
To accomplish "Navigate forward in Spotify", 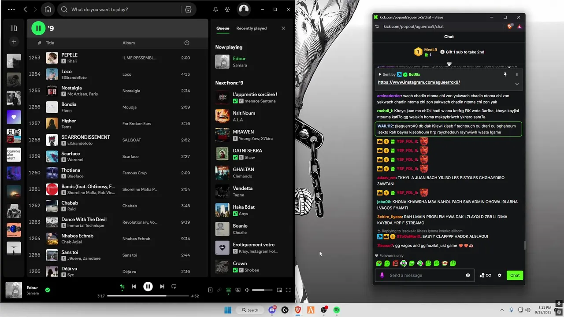I will (35, 9).
